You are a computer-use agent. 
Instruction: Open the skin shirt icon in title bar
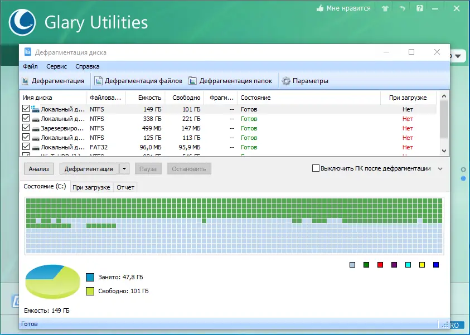click(385, 8)
